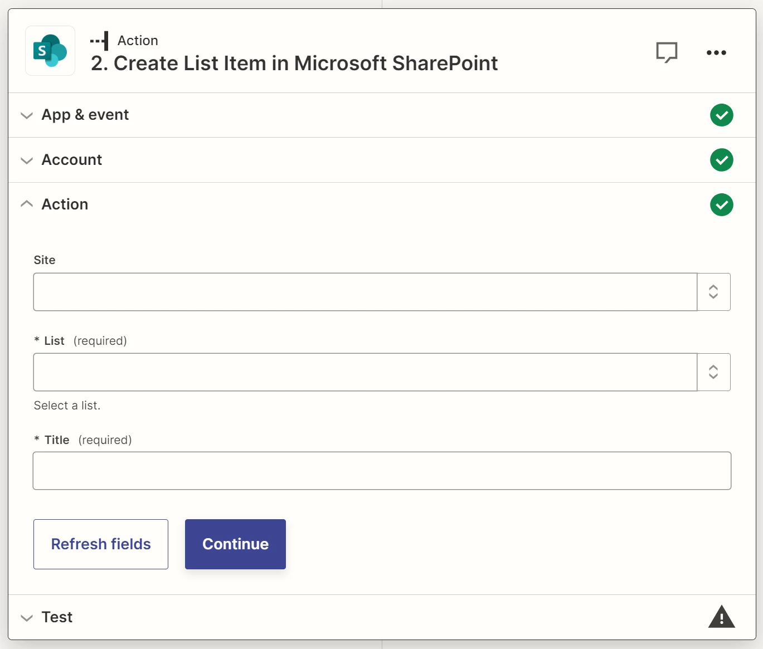763x649 pixels.
Task: Click the Continue button
Action: point(235,544)
